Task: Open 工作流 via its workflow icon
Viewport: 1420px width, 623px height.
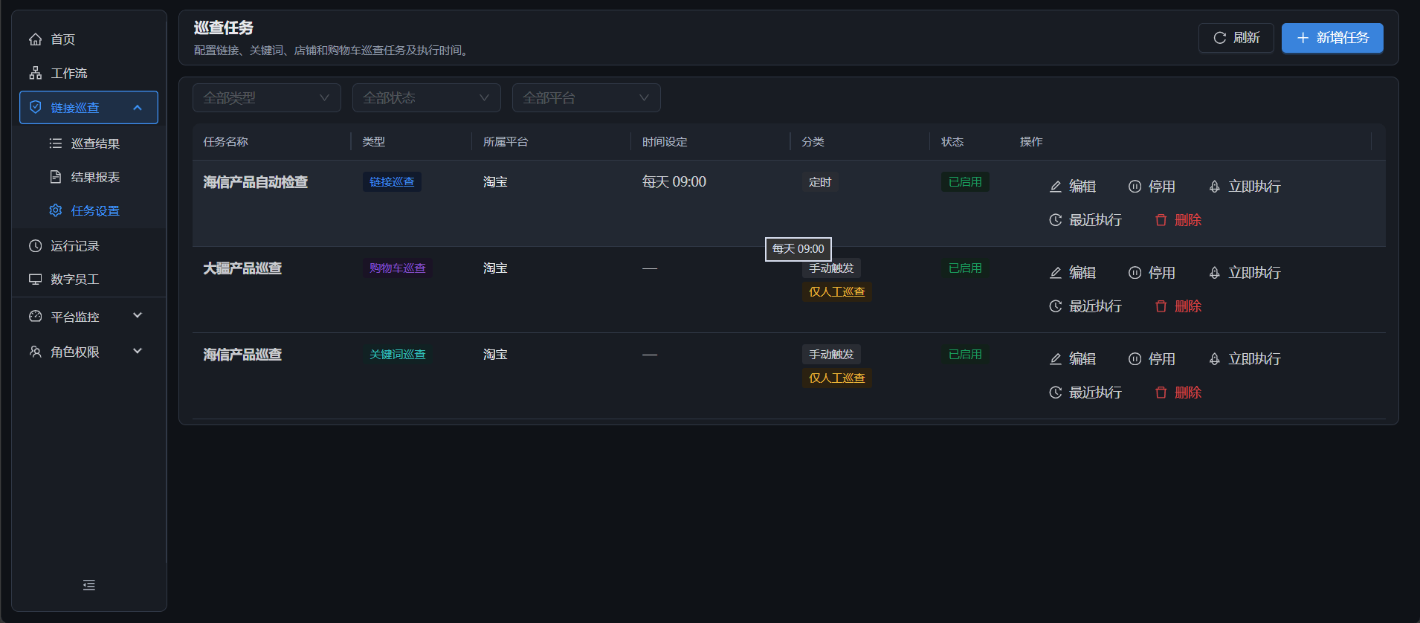Action: (x=35, y=73)
